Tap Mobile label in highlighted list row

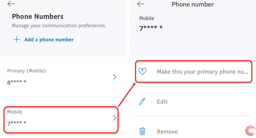[x=14, y=112]
